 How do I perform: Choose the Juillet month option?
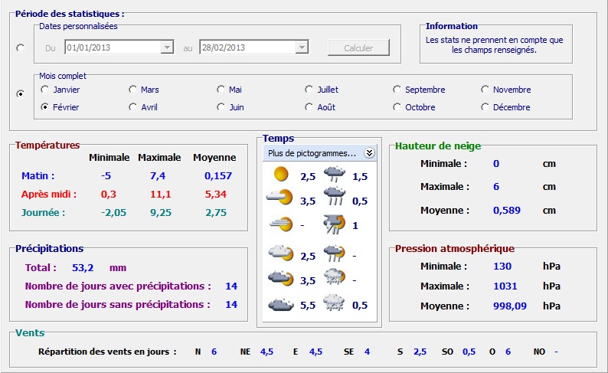click(x=309, y=90)
